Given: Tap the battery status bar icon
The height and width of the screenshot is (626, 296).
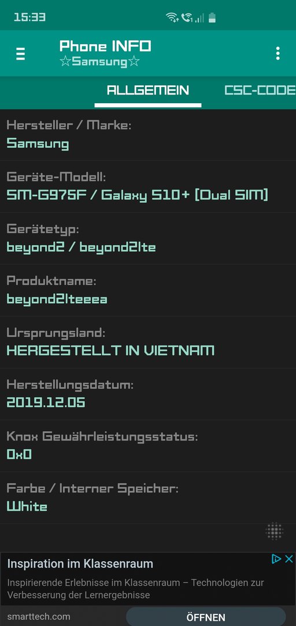Looking at the screenshot, I should coord(212,17).
